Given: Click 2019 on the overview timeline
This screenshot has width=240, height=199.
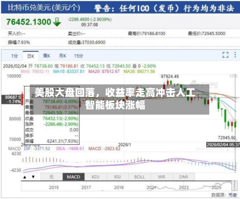Looking at the screenshot, I should pos(119,187).
